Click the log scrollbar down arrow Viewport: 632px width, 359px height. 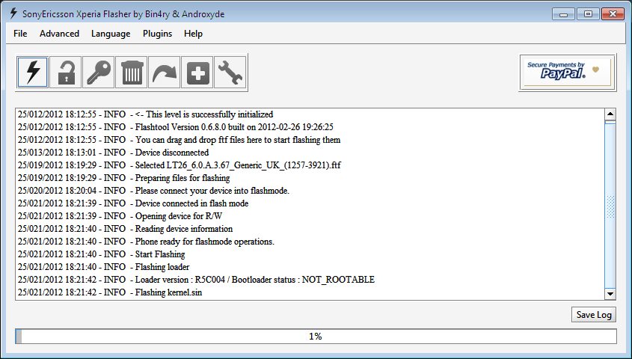click(x=610, y=294)
